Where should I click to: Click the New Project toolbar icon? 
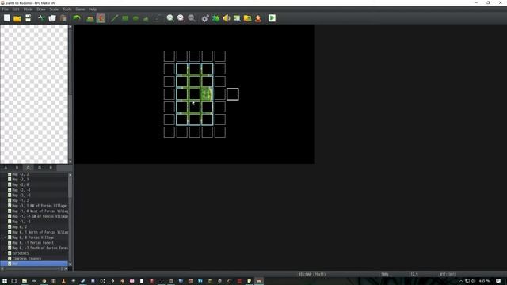[x=7, y=18]
